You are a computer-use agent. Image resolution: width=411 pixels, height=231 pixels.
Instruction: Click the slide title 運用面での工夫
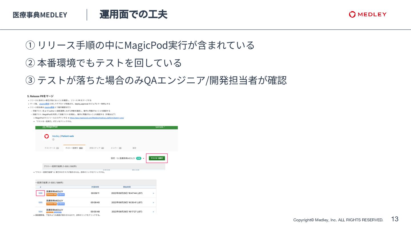pos(133,14)
